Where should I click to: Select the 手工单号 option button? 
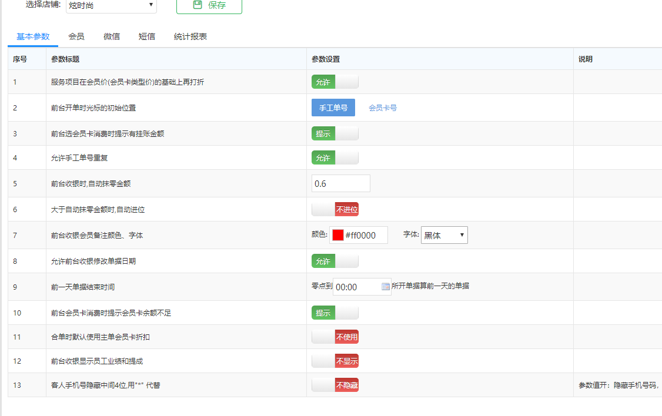pos(333,108)
